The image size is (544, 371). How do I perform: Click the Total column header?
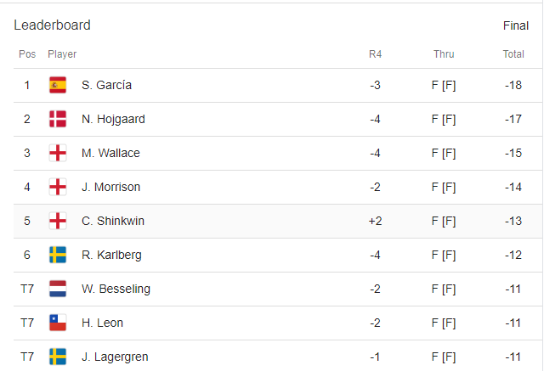point(513,54)
